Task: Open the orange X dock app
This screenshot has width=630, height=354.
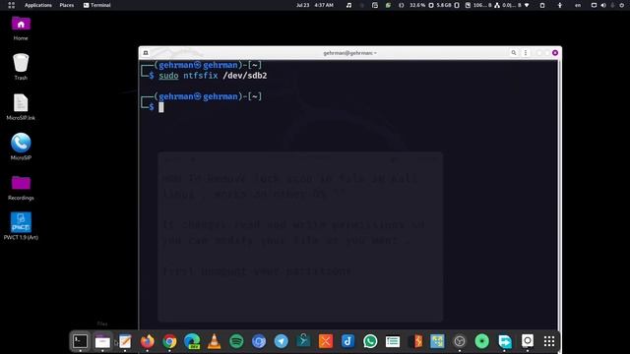Action: (326, 341)
